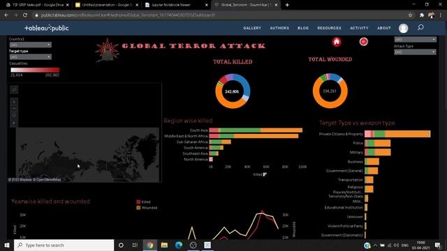Click the ENG language indicator in tray
The image size is (447, 251).
point(405,245)
